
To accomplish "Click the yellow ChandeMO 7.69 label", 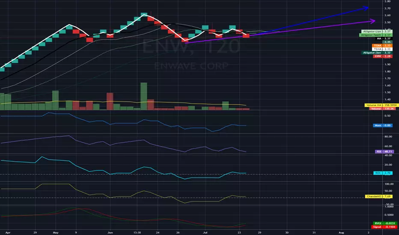I will (x=378, y=197).
